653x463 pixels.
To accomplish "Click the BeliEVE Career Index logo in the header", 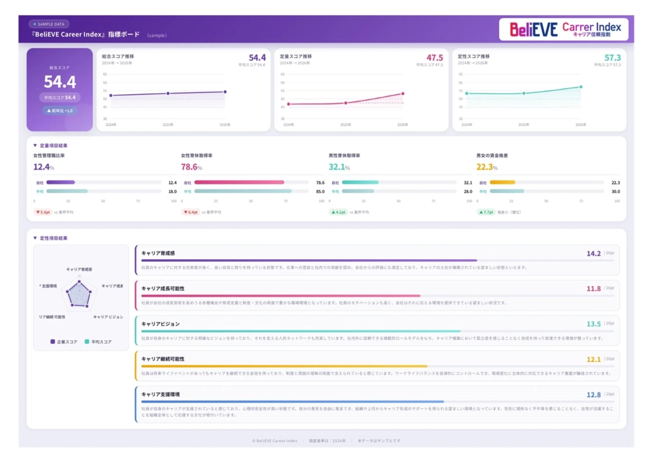I will point(562,28).
